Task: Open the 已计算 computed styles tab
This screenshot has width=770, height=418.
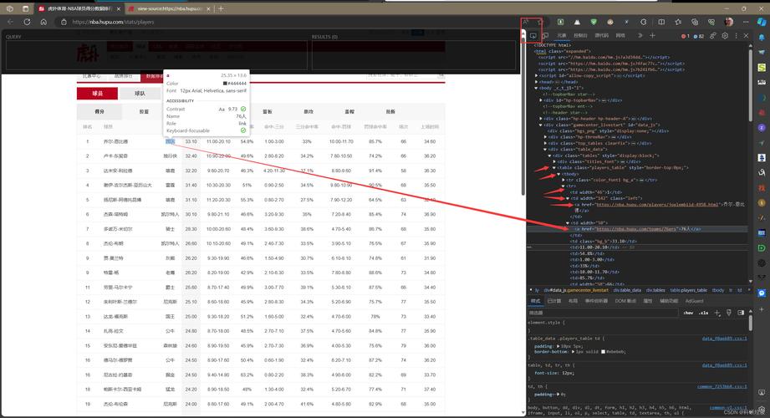Action: click(554, 301)
